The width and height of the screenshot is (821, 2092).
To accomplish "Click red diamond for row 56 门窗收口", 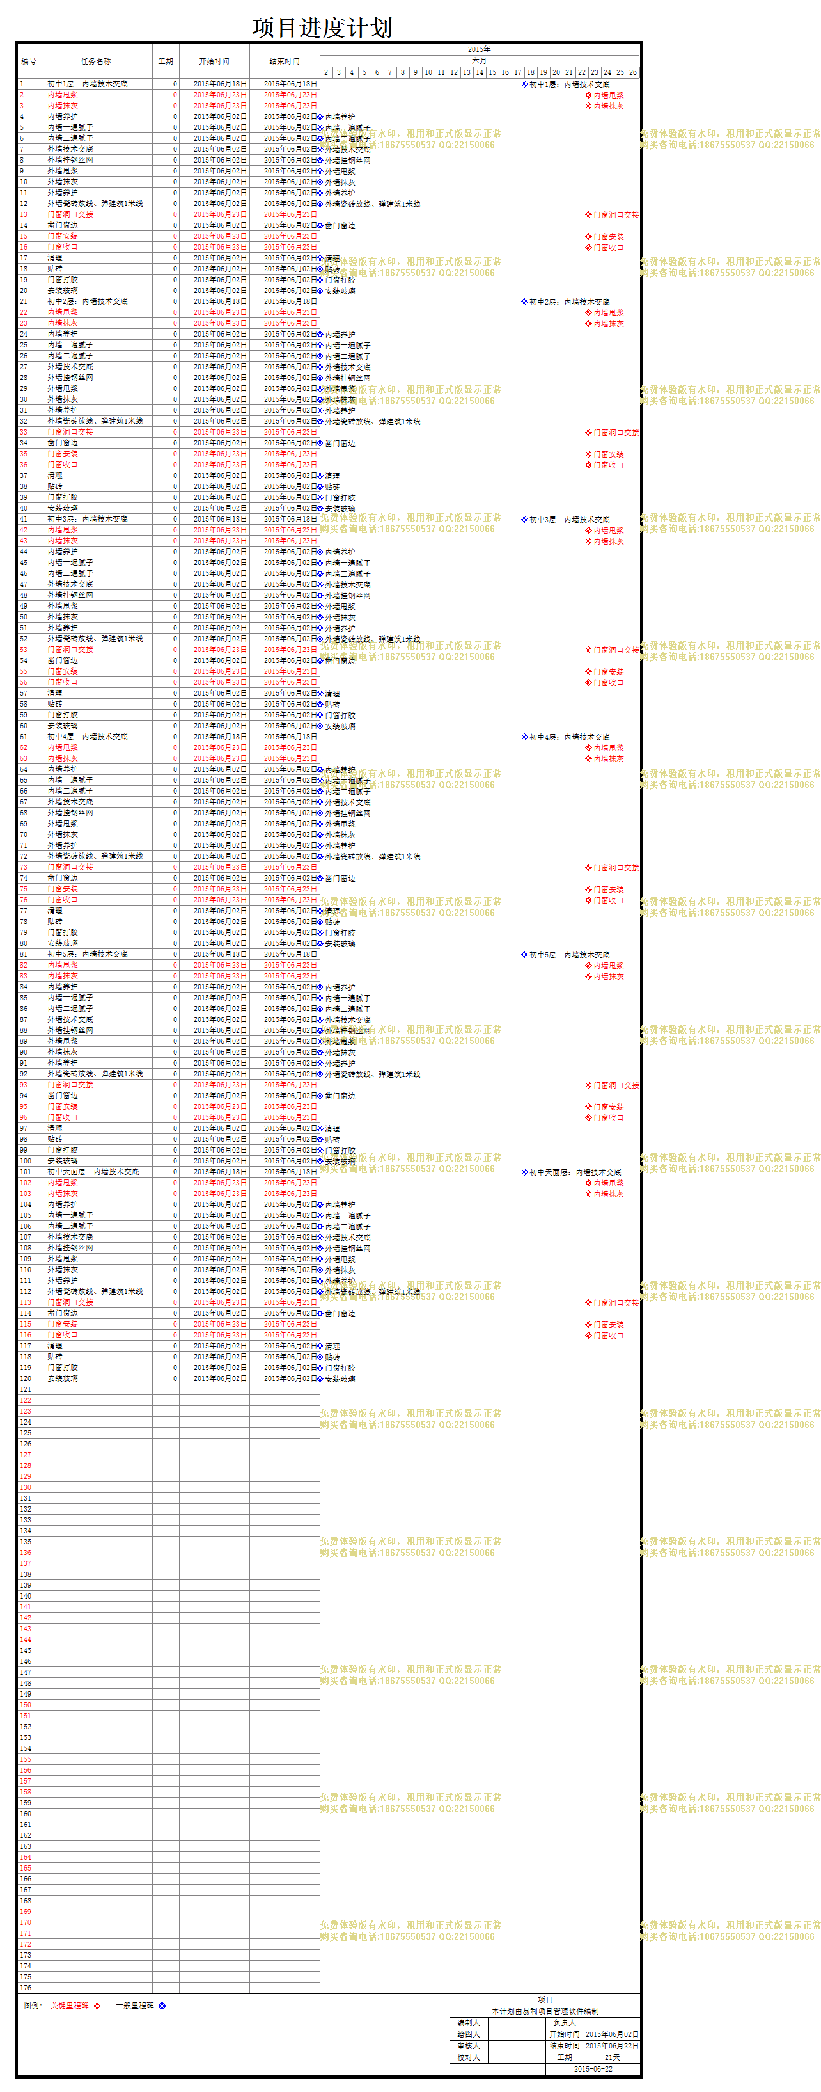I will [x=589, y=683].
